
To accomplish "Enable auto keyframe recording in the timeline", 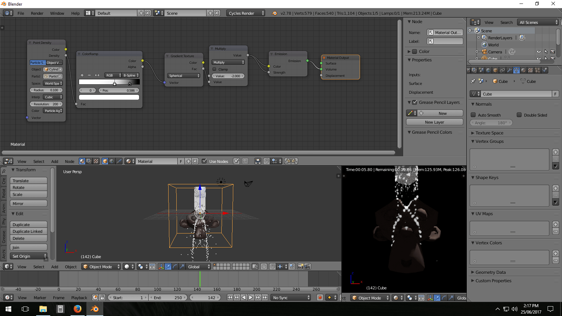I will [320, 297].
